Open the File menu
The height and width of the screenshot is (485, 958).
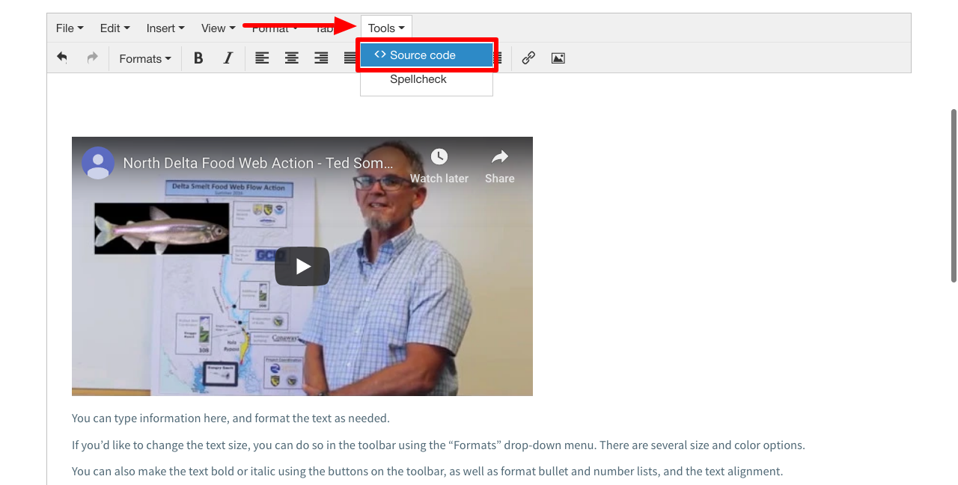[x=70, y=28]
